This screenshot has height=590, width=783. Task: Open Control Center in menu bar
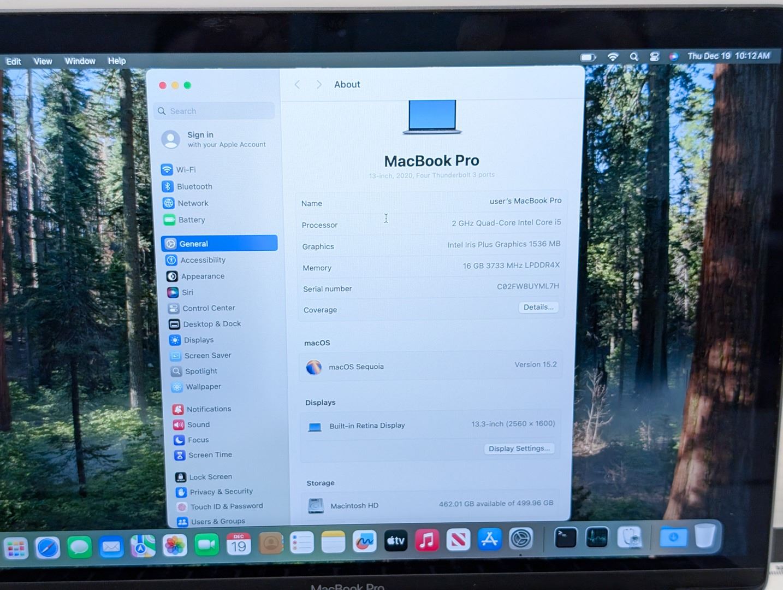[x=654, y=57]
